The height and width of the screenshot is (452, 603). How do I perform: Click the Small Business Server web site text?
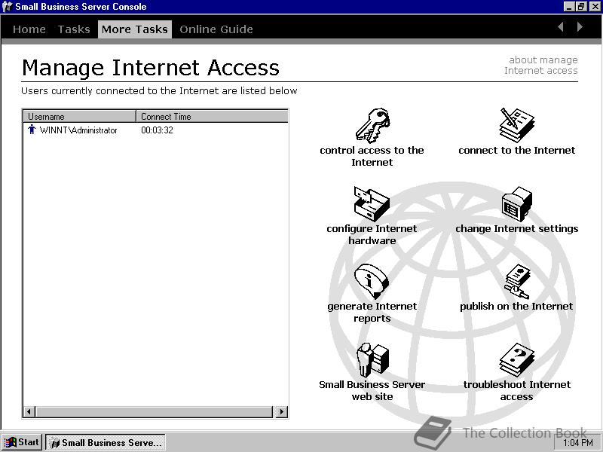coord(372,390)
